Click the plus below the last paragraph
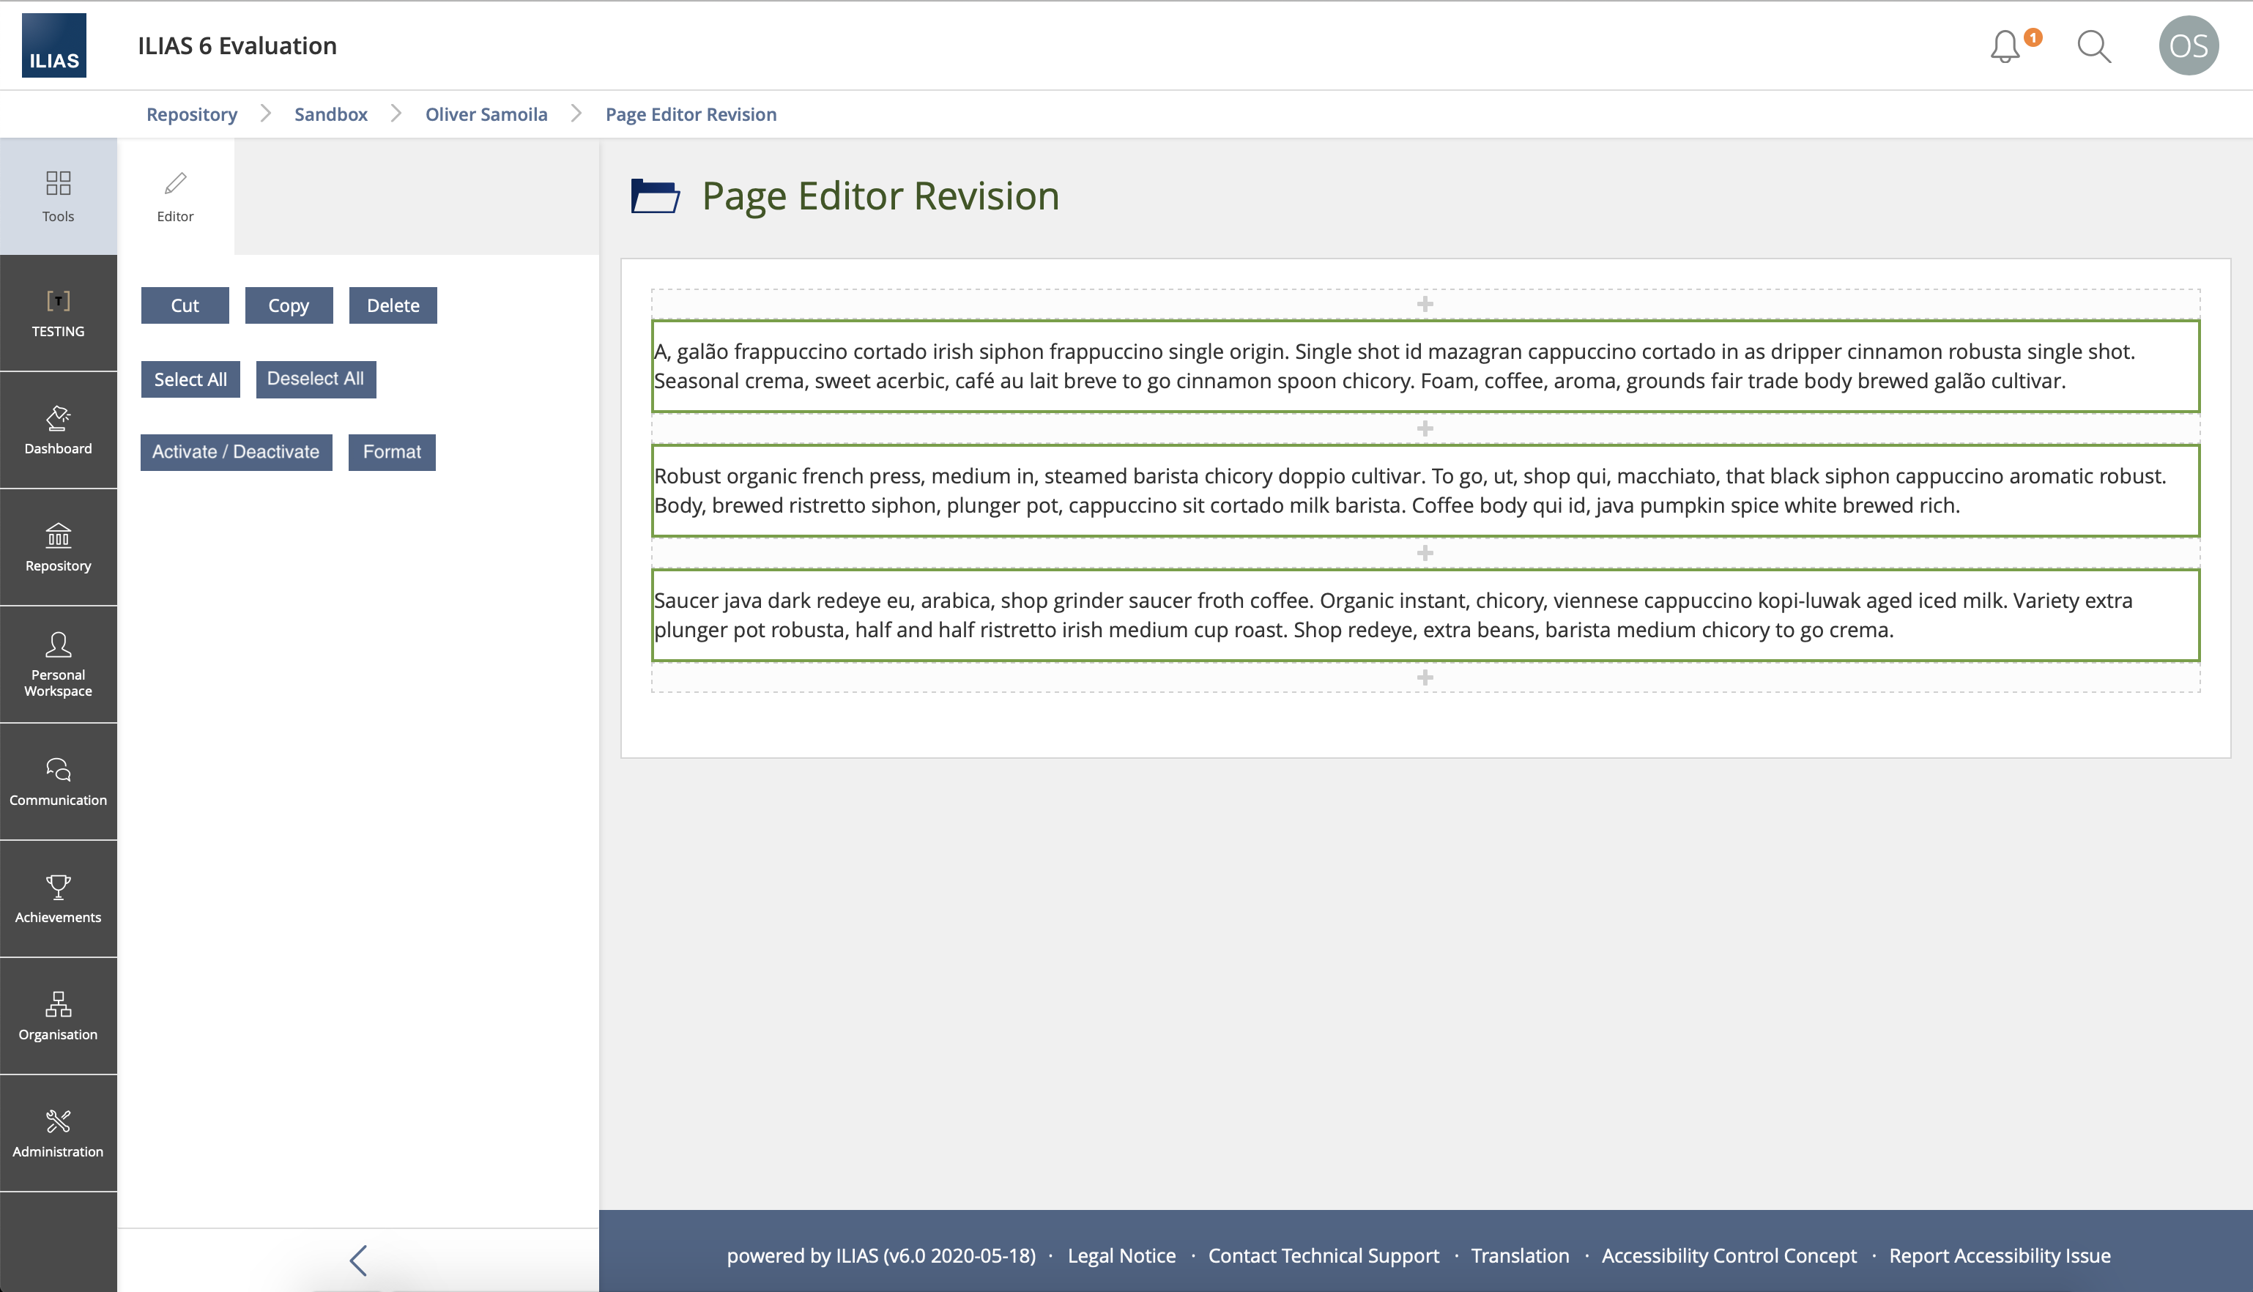The image size is (2253, 1292). (x=1425, y=678)
